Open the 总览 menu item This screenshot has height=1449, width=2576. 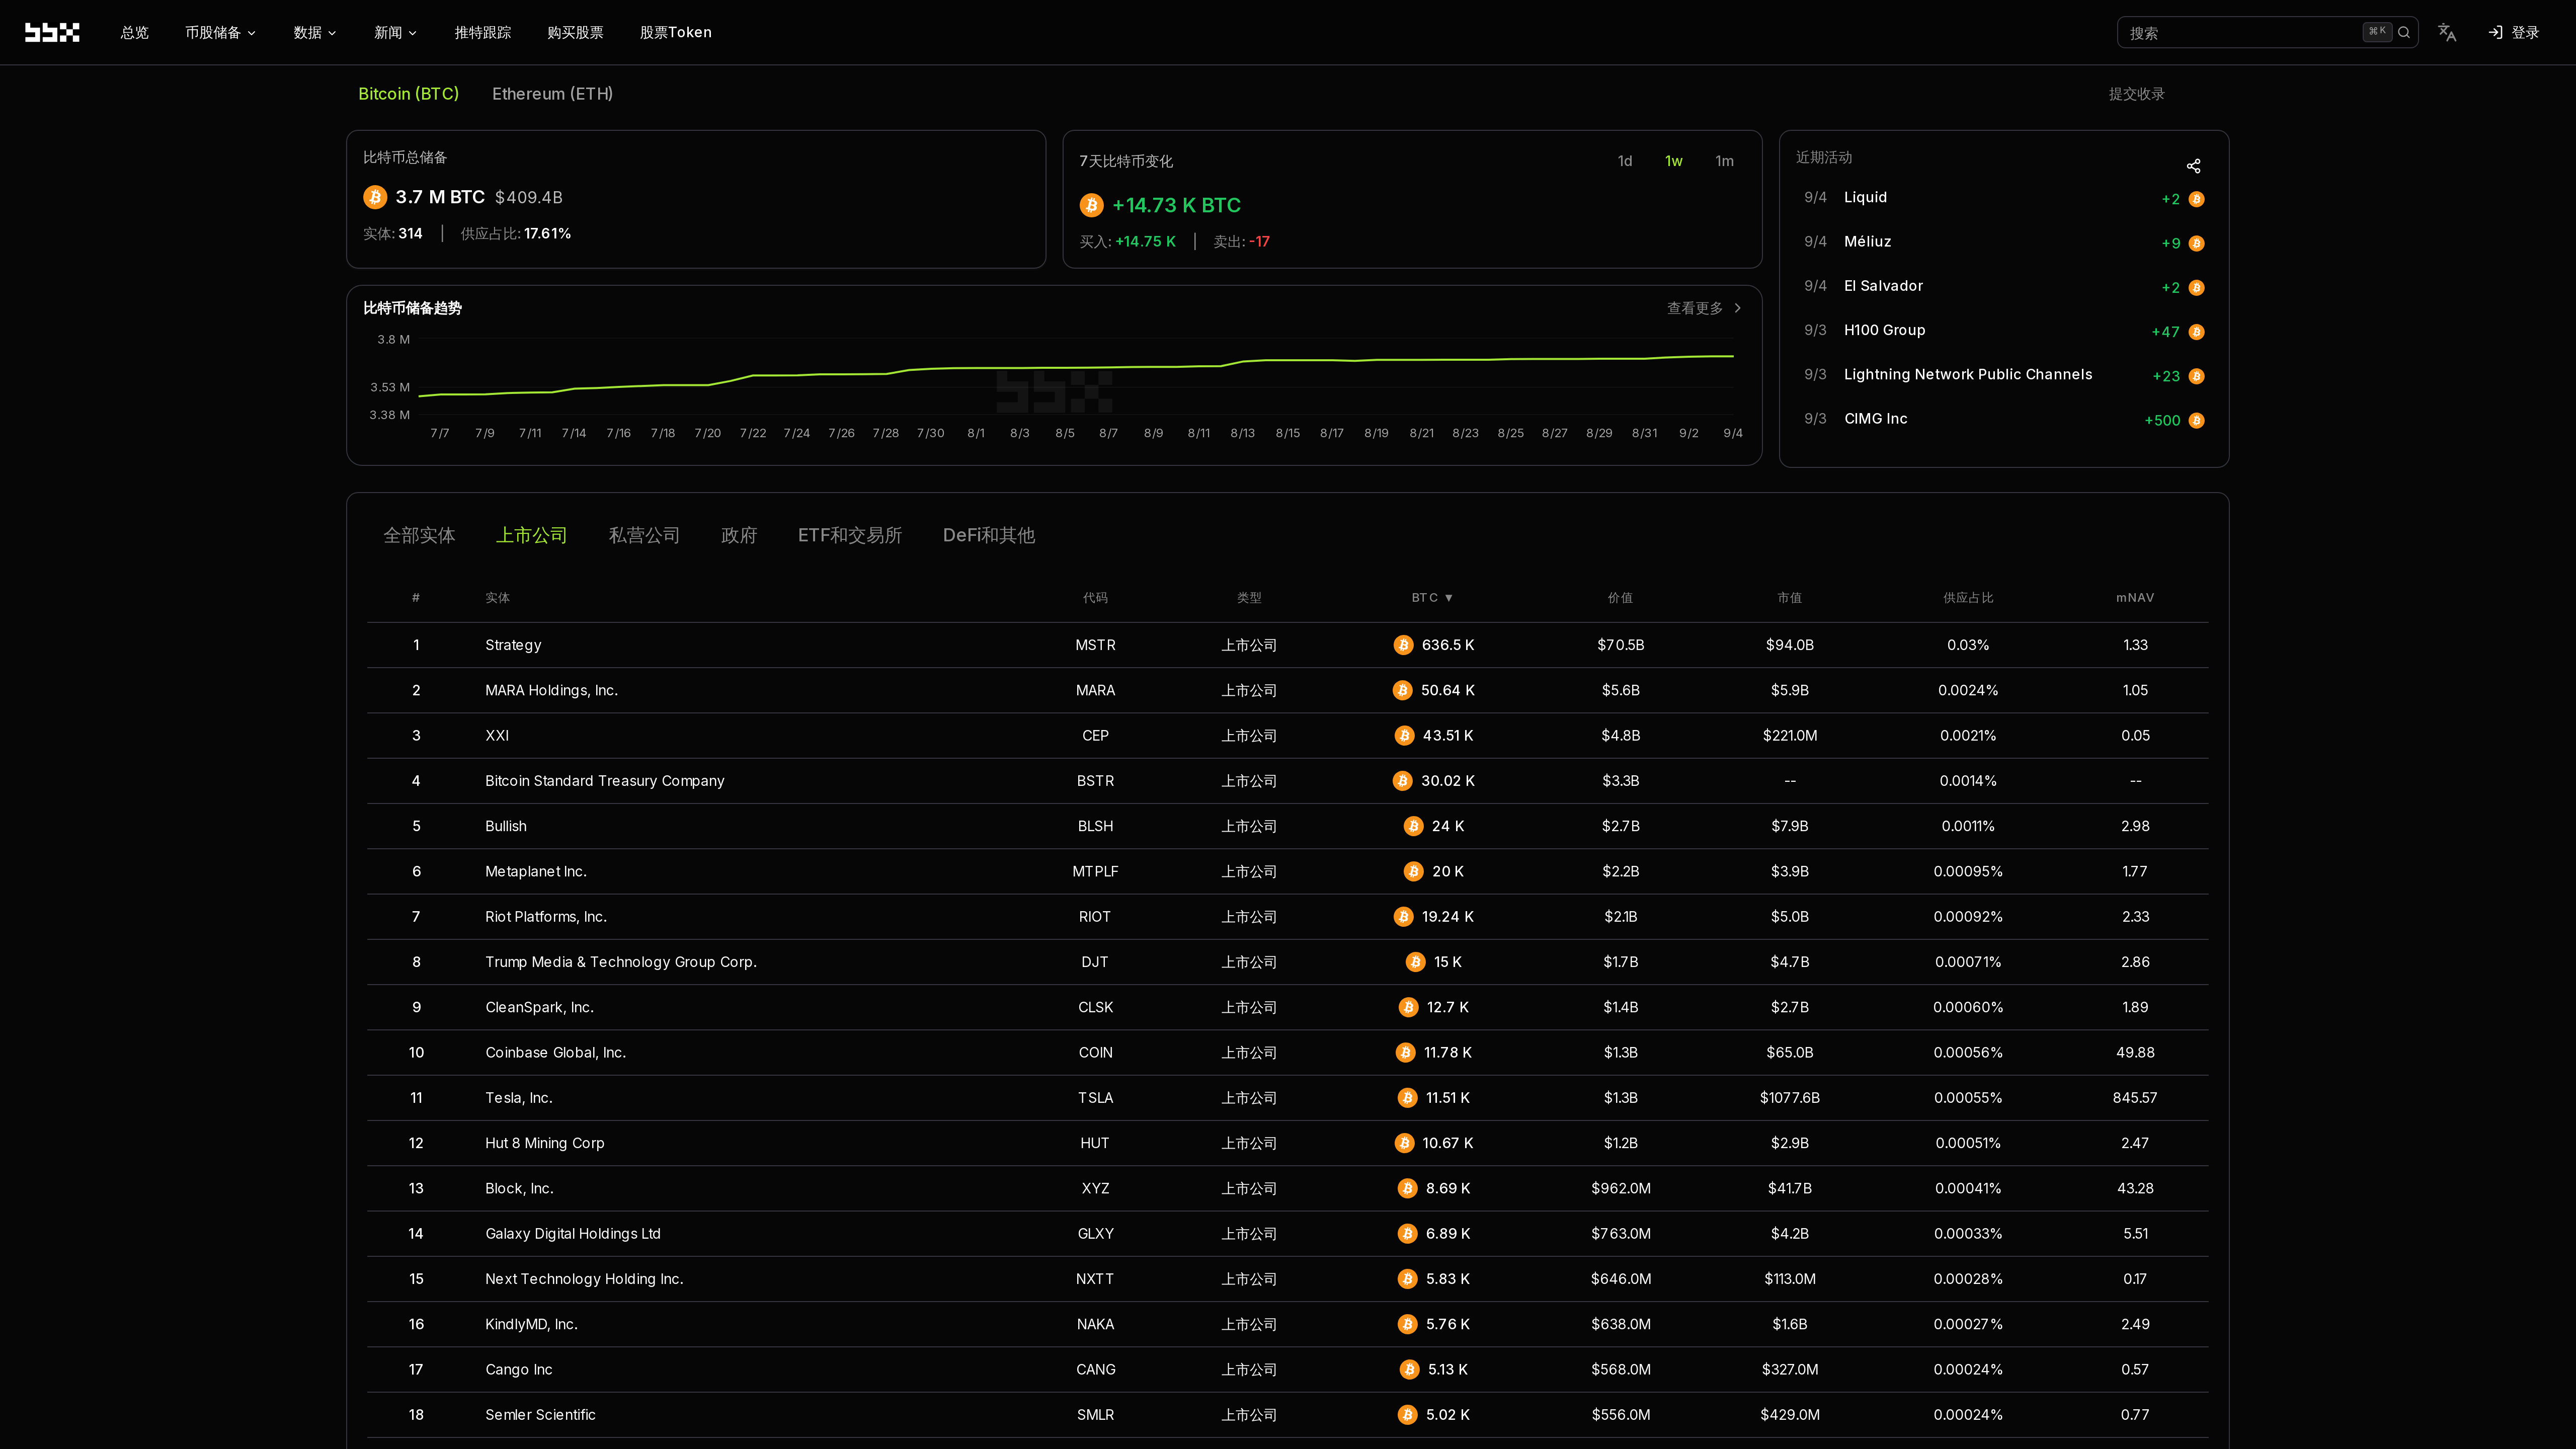[134, 32]
